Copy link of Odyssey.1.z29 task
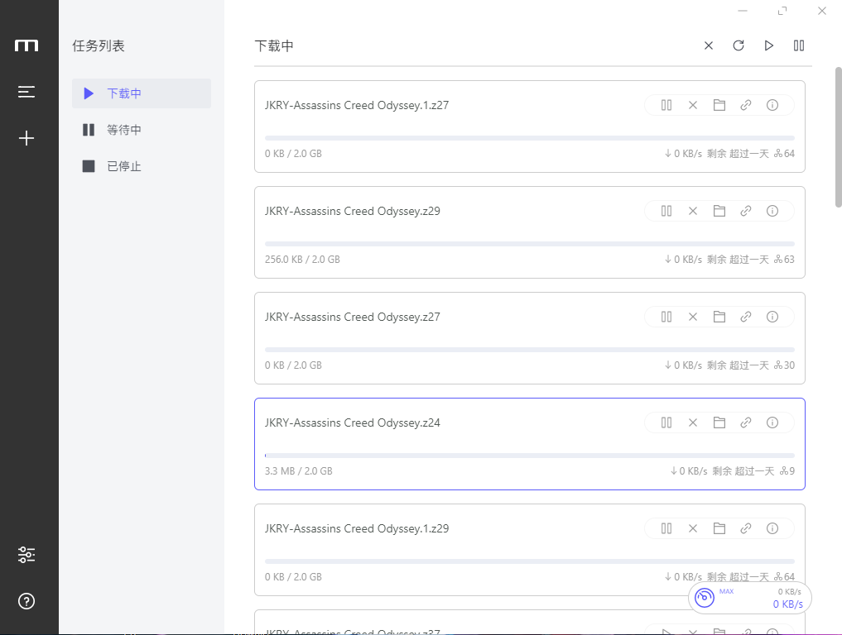 click(x=746, y=528)
